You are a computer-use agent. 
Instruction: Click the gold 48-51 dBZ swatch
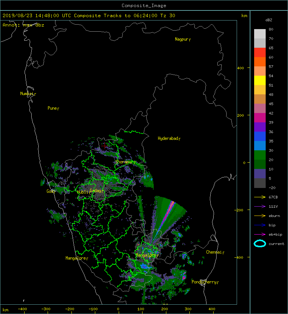tap(260, 90)
